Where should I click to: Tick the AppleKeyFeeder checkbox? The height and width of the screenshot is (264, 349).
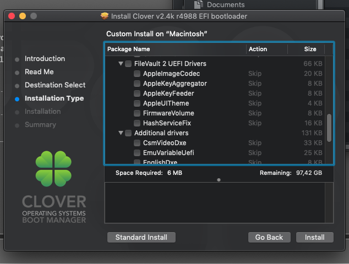click(137, 94)
